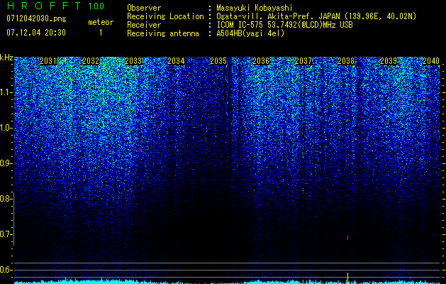
Task: Click the version number 1.0.0
Action: (x=96, y=6)
